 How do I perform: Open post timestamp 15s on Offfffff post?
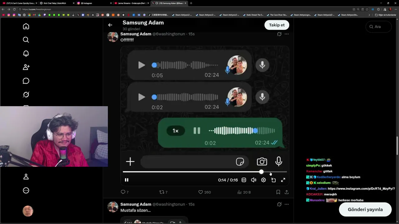191,34
